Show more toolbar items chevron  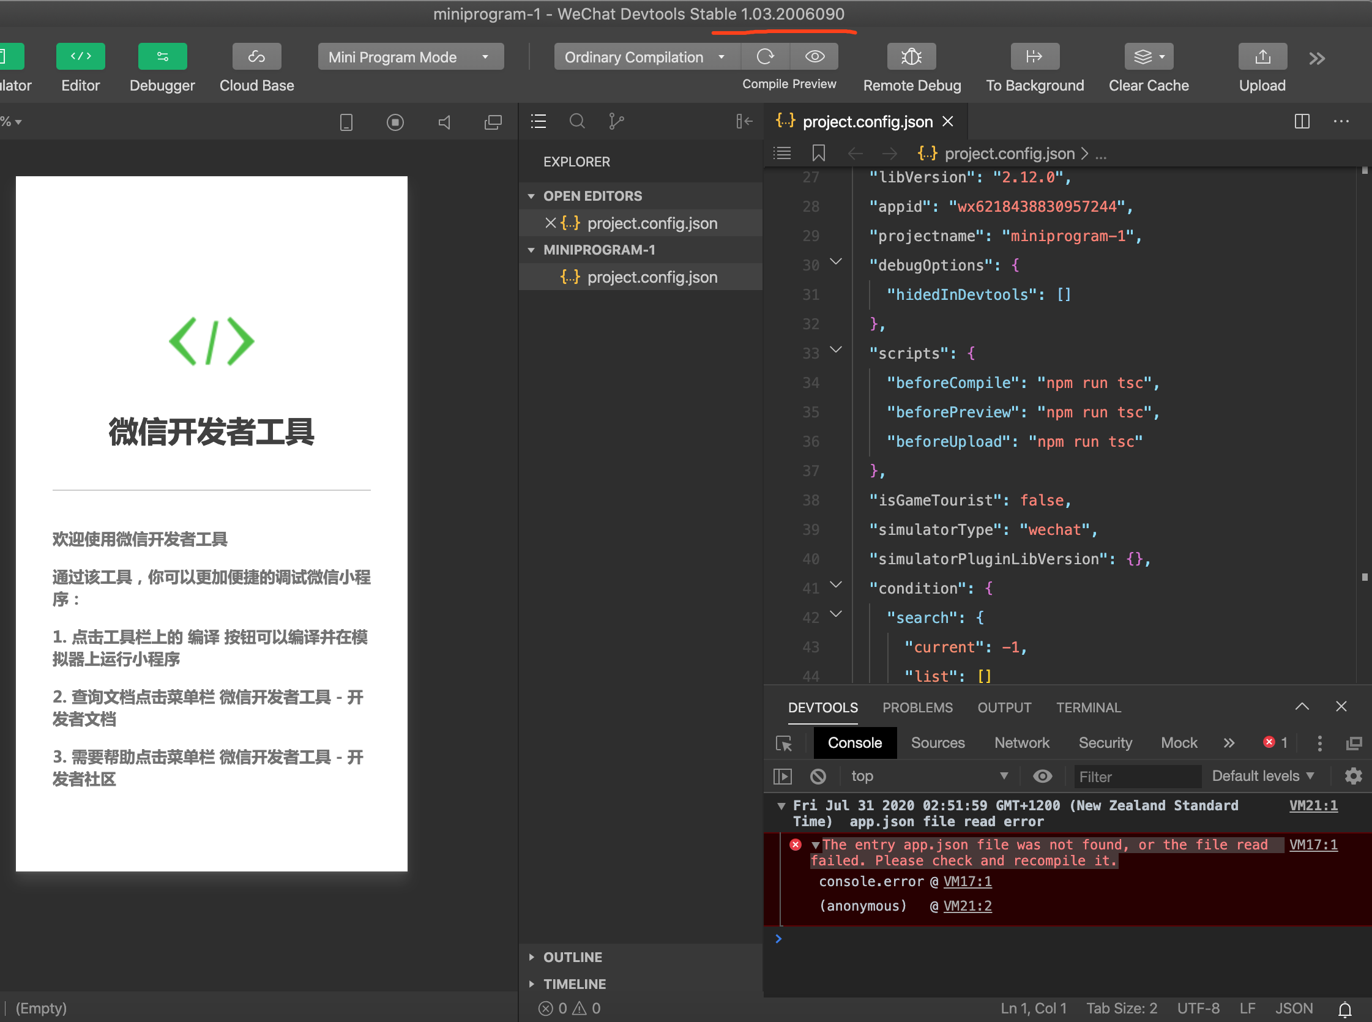(x=1317, y=59)
